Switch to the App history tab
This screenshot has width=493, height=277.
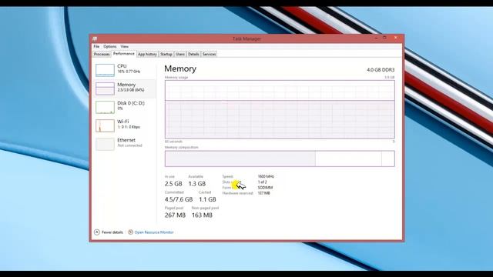coord(147,55)
